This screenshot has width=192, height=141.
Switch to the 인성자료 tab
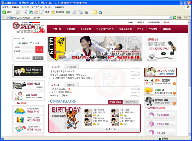tap(71, 85)
